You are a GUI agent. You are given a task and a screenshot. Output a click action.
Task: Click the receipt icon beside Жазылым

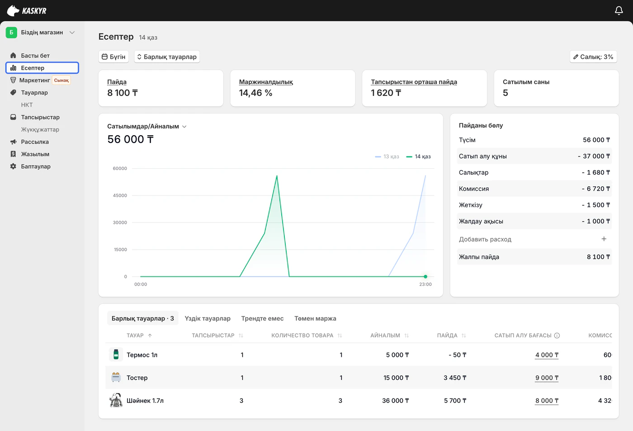coord(13,154)
